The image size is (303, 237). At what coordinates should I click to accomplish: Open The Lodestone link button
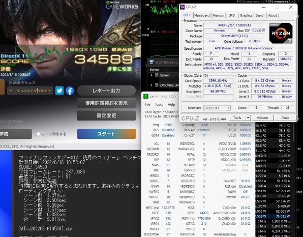(30, 91)
